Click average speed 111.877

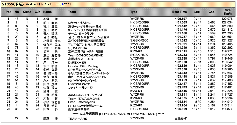(227, 109)
